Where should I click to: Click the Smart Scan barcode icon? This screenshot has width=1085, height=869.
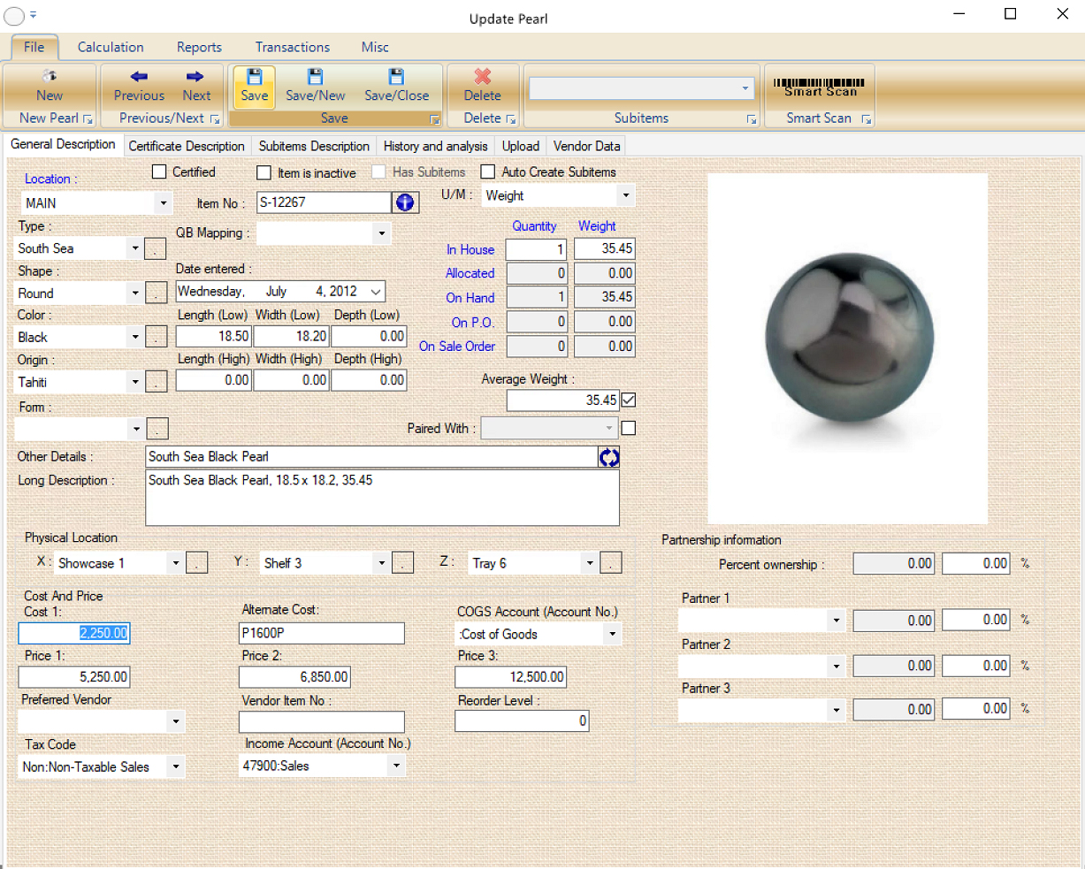pyautogui.click(x=819, y=86)
